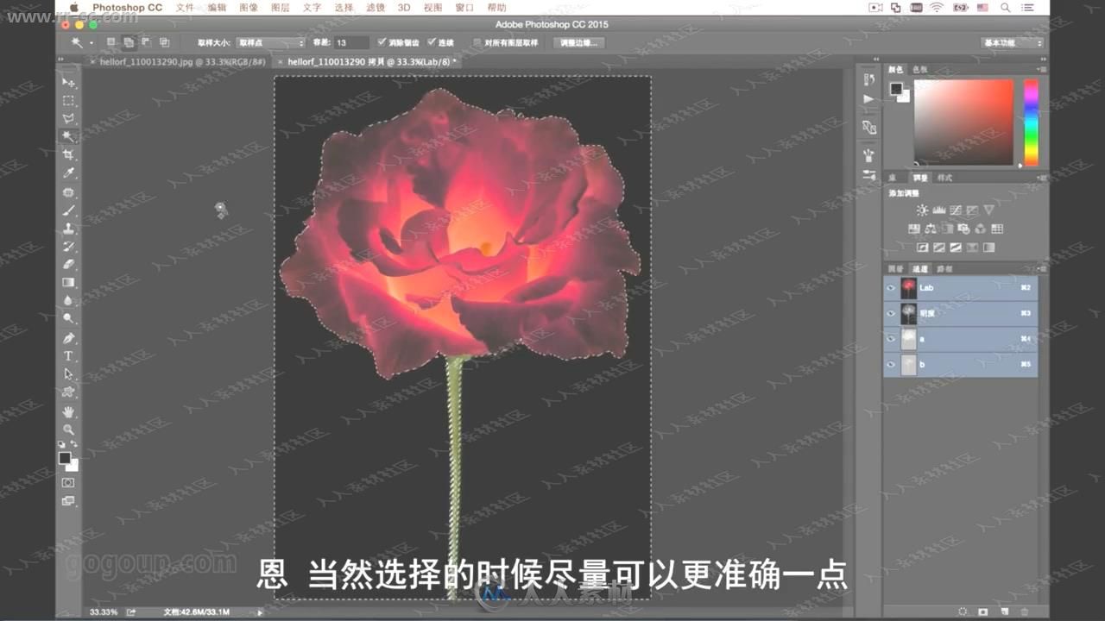Switch to the 色板 swatches tab

point(920,69)
